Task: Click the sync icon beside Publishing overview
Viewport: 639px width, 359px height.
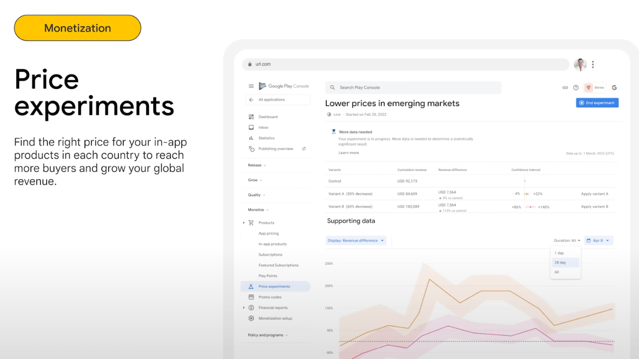Action: pos(304,149)
